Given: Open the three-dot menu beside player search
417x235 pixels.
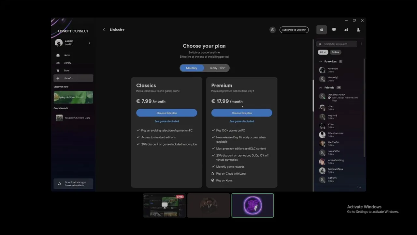Looking at the screenshot, I should tap(361, 44).
